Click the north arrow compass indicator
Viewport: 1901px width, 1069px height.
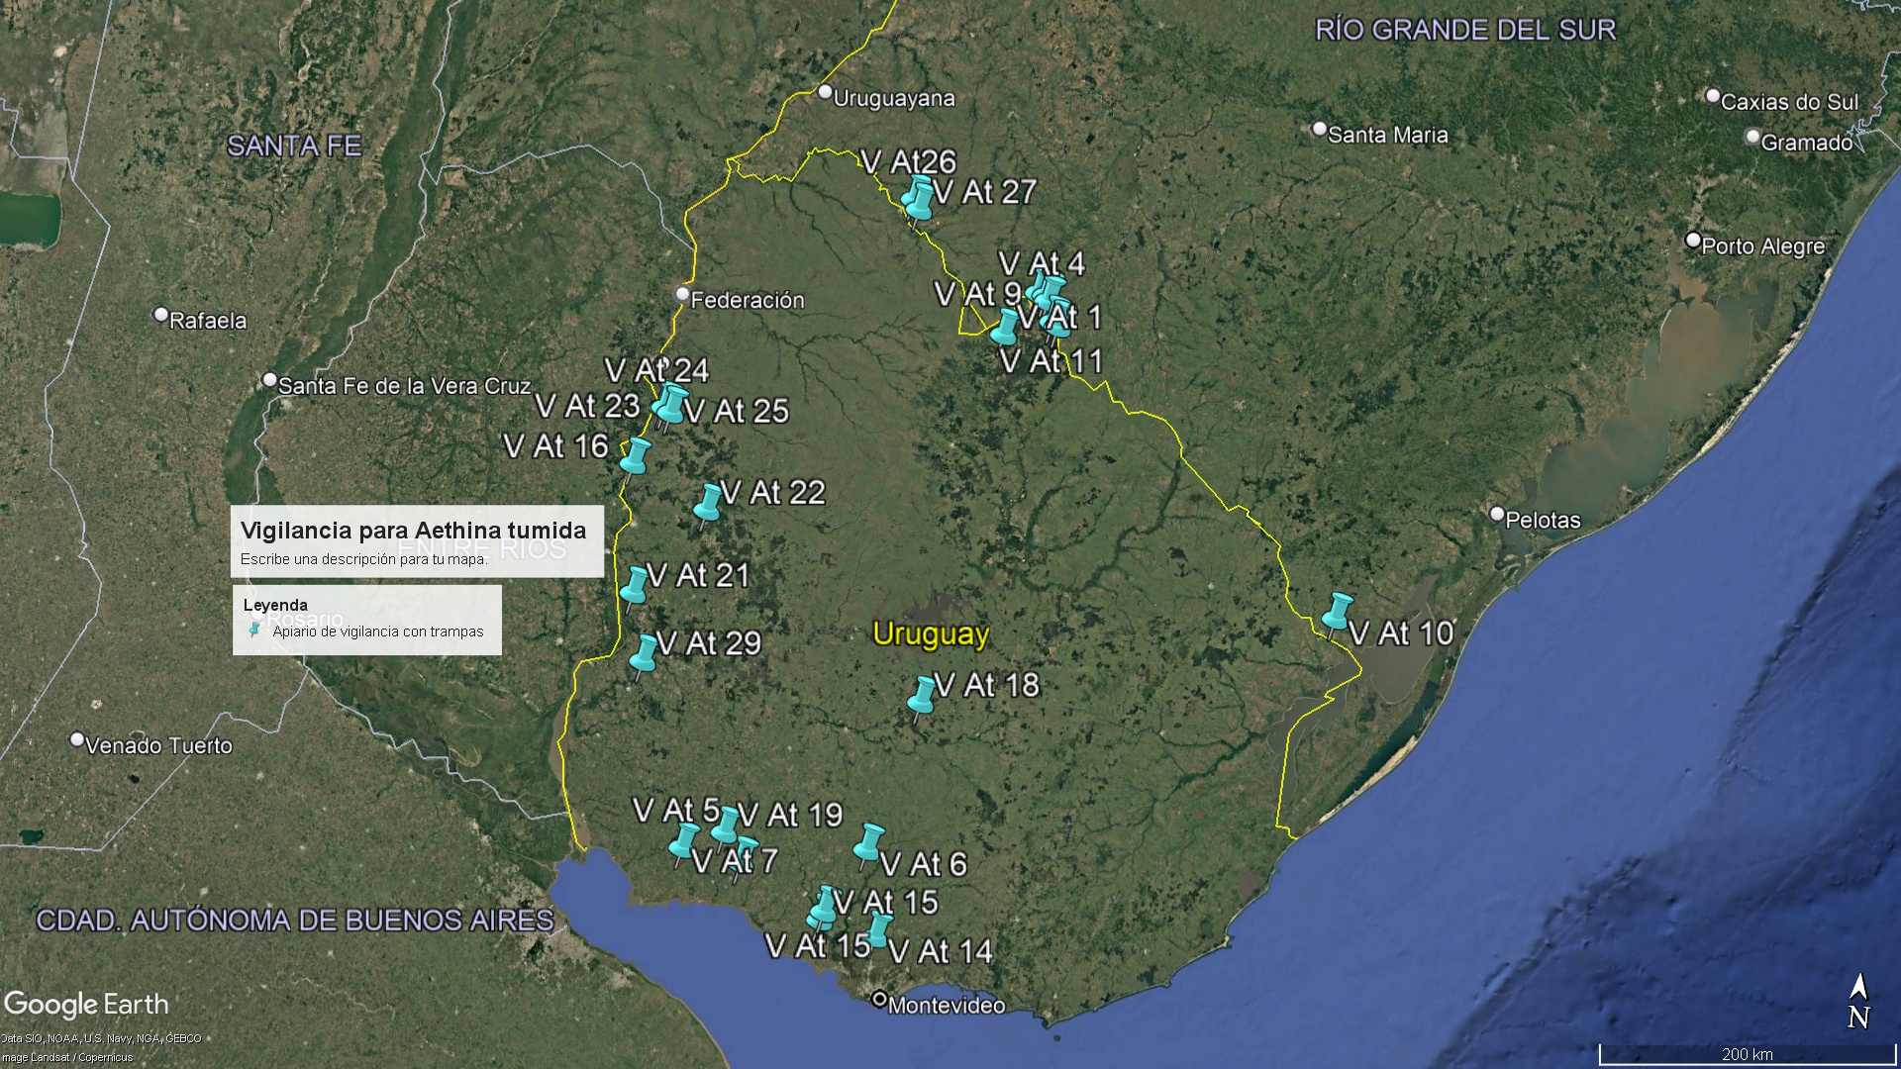click(1858, 1002)
